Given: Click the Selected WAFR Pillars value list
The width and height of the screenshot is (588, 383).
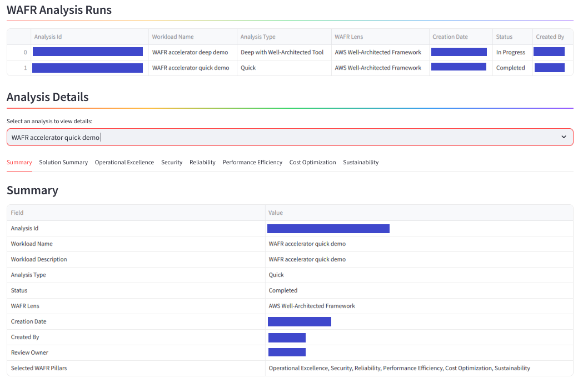Looking at the screenshot, I should point(419,368).
